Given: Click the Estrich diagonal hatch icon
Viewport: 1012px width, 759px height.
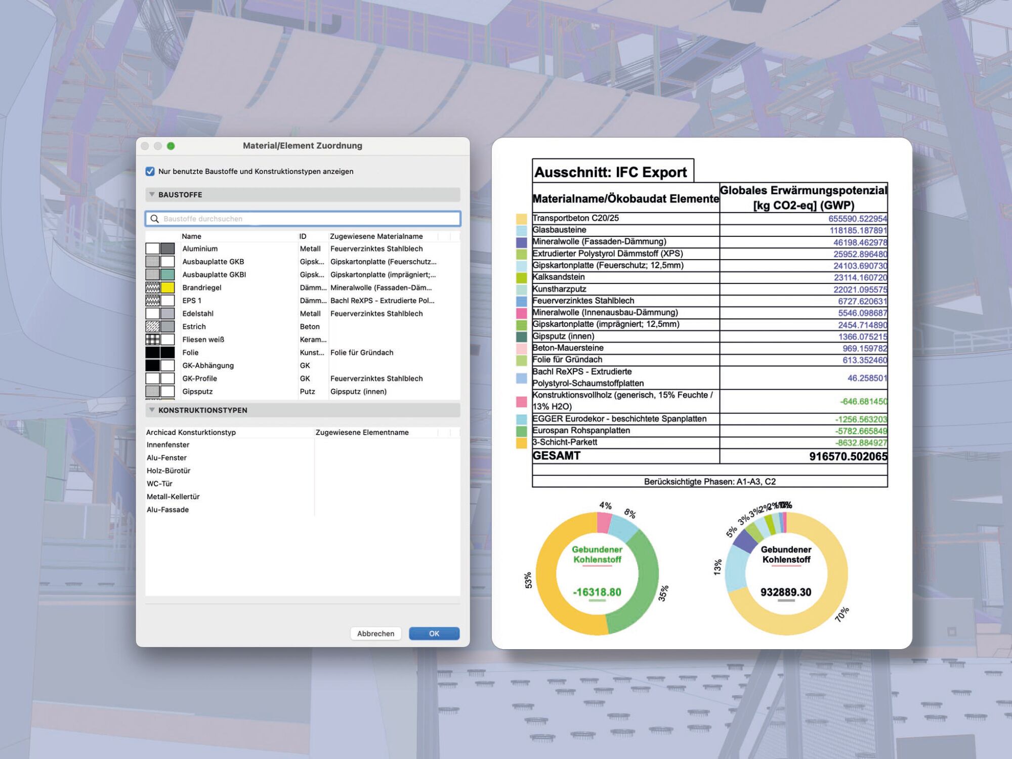Looking at the screenshot, I should pyautogui.click(x=152, y=326).
